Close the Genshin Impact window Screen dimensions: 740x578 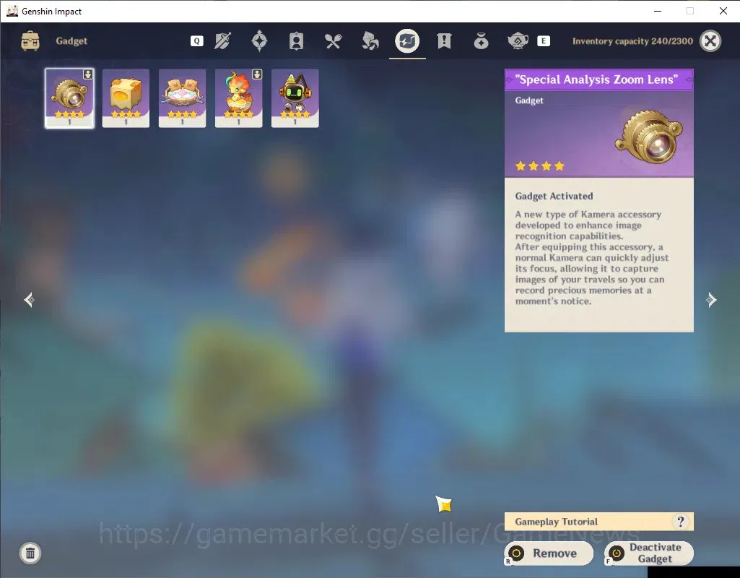(723, 11)
